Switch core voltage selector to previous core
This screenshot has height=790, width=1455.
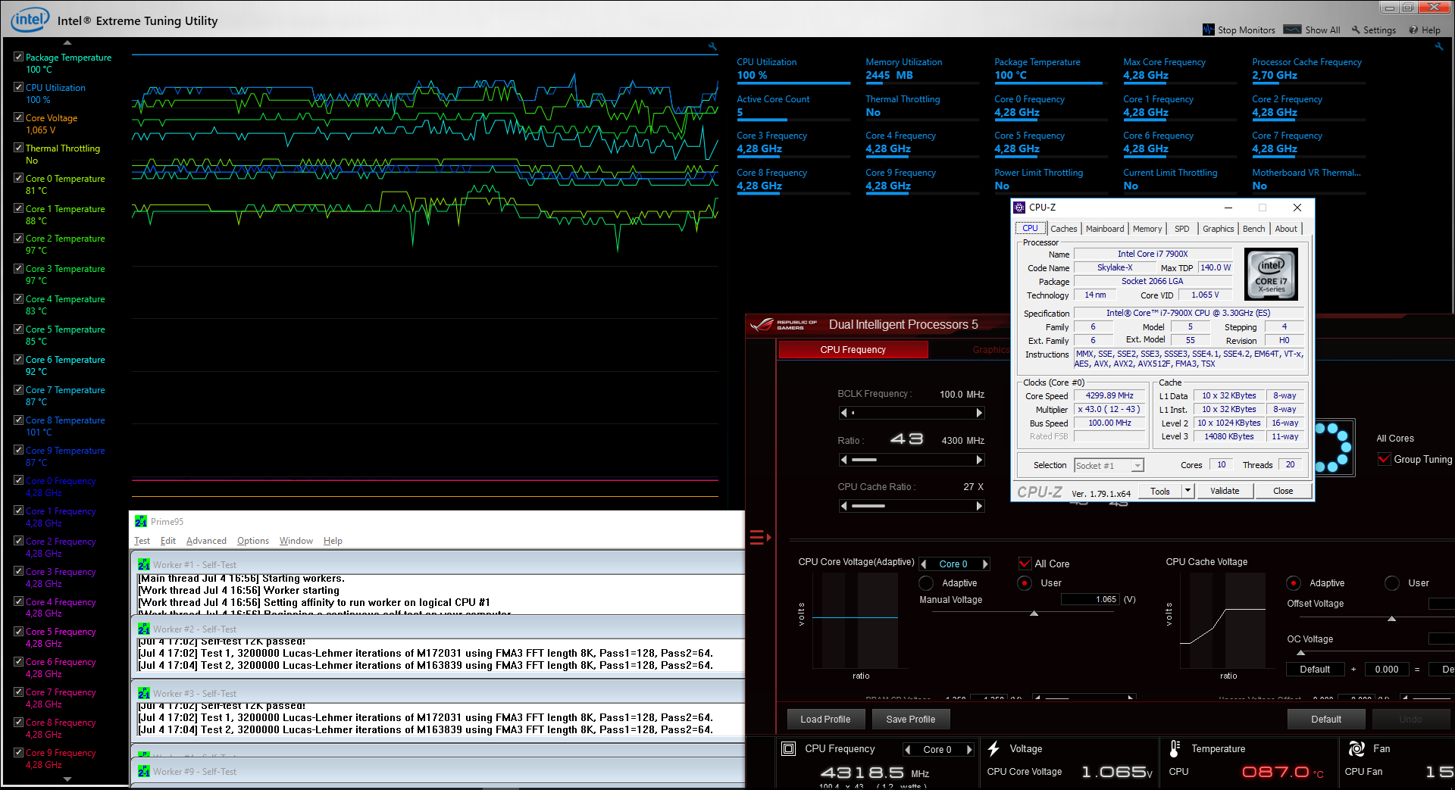click(923, 564)
